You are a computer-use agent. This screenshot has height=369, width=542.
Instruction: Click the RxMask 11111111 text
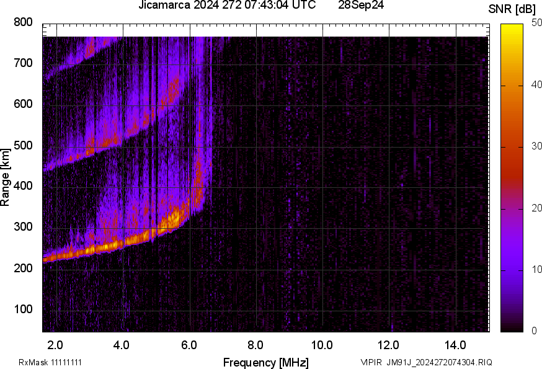click(50, 362)
